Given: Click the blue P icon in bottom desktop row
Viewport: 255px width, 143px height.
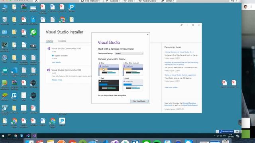Looking at the screenshot, I should (62, 122).
